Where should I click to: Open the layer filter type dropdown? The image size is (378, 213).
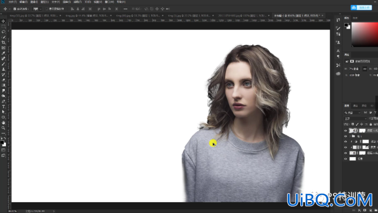pos(352,113)
